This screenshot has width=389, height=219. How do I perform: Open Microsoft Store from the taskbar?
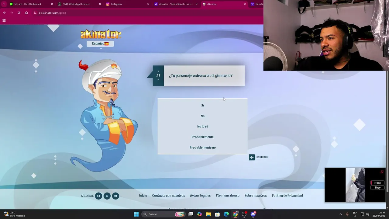click(217, 214)
